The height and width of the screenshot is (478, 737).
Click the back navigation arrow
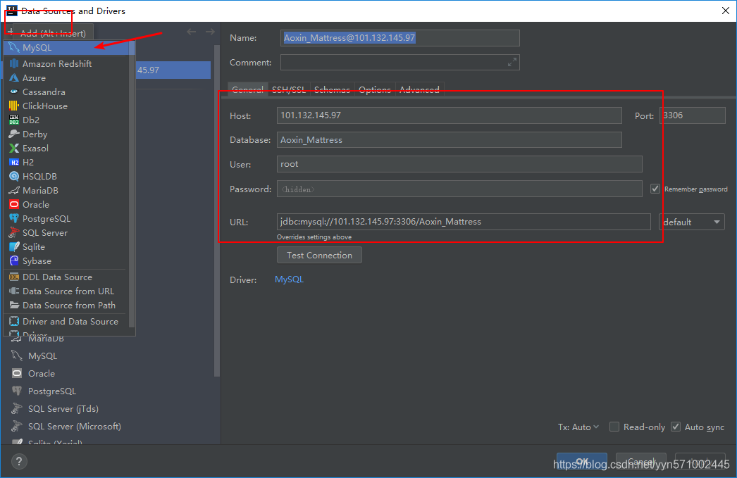[192, 32]
